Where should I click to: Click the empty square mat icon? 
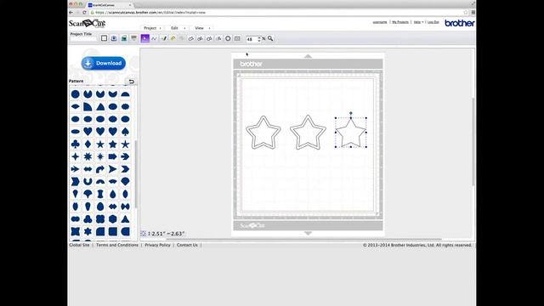pyautogui.click(x=104, y=38)
